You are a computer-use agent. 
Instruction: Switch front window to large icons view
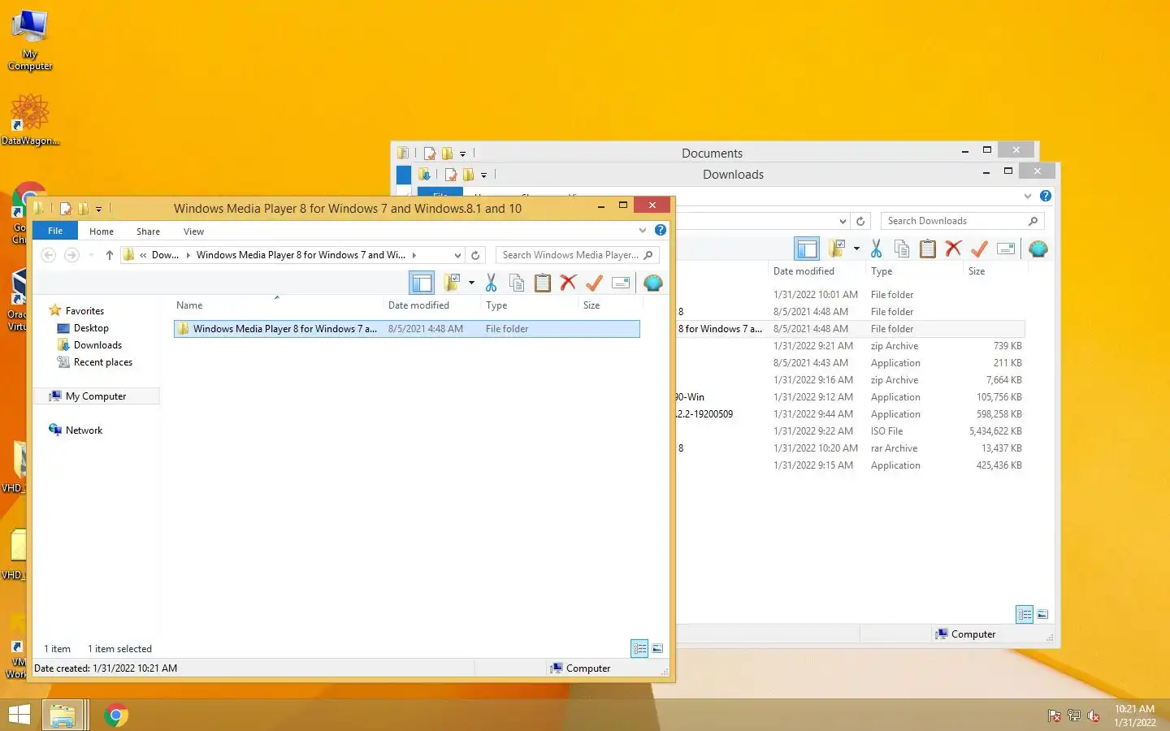click(x=657, y=648)
